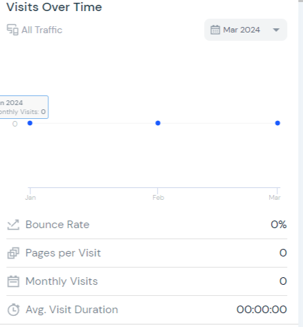Viewport: 303px width, 327px height.
Task: Click the Feb axis label
Action: [158, 198]
